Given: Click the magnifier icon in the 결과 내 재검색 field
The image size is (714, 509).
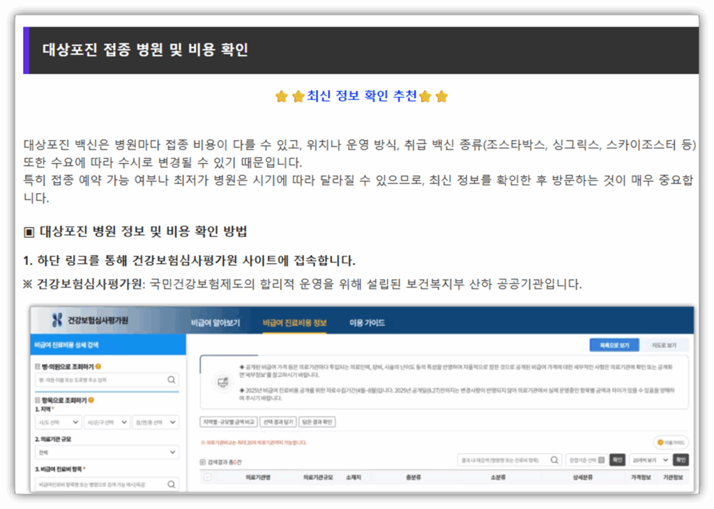Looking at the screenshot, I should pos(554,459).
